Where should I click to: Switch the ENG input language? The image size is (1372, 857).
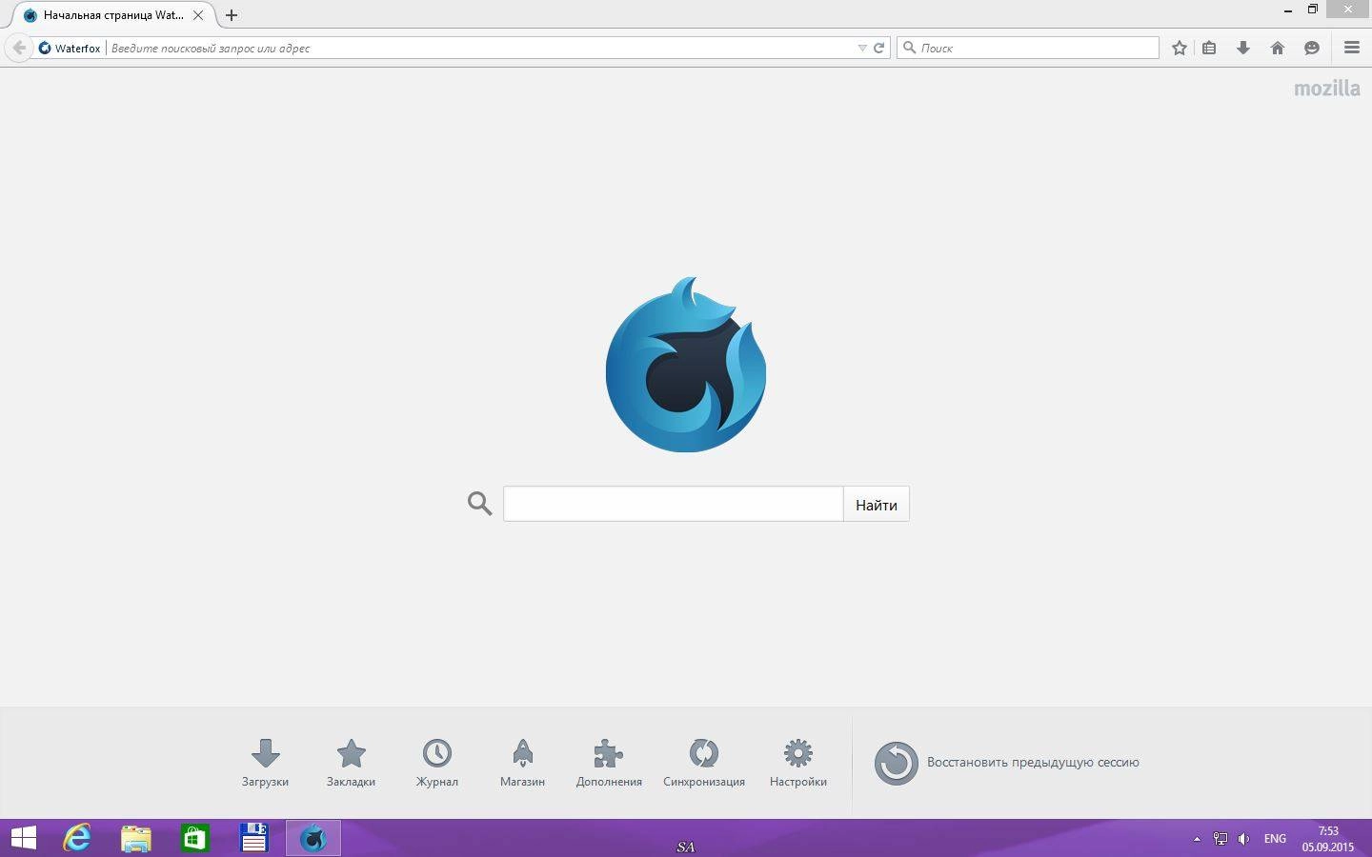(1275, 839)
